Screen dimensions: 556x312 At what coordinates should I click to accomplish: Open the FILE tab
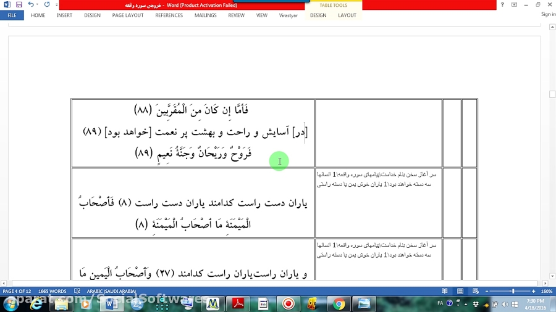pyautogui.click(x=12, y=15)
